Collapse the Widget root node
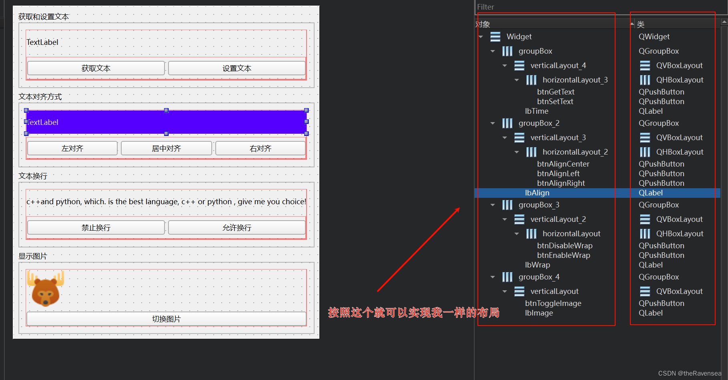The image size is (728, 380). click(x=481, y=37)
